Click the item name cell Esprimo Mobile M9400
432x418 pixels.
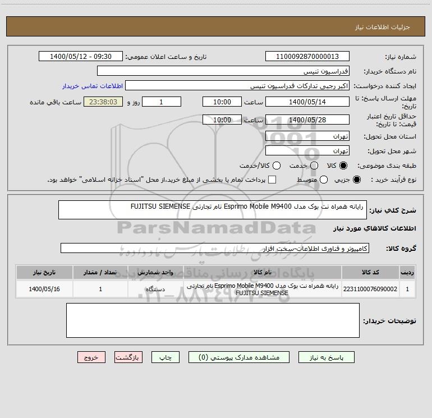point(263,289)
